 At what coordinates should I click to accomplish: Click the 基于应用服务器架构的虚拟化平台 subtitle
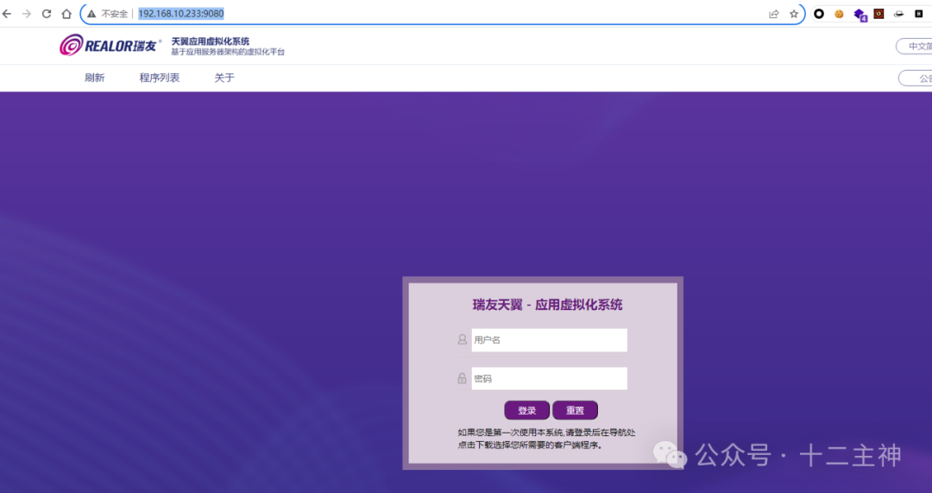coord(228,53)
